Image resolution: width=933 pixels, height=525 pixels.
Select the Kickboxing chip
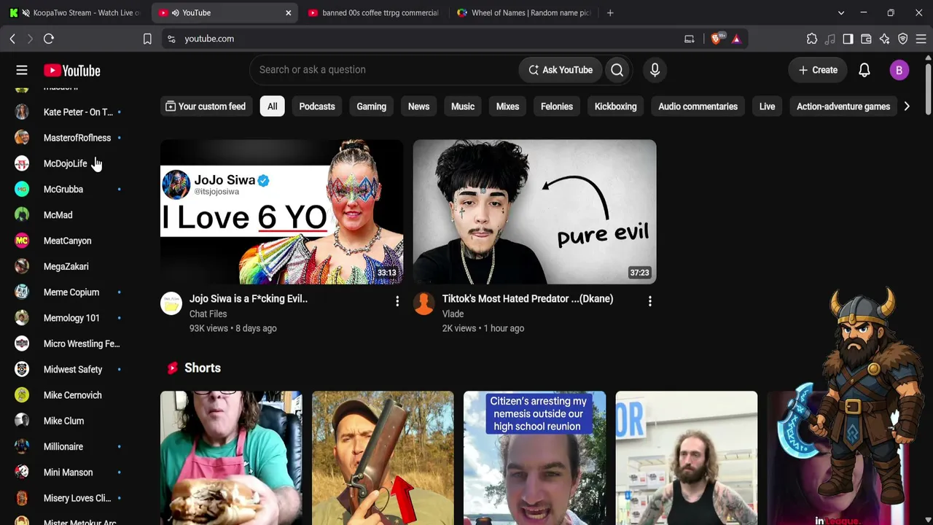pos(615,106)
